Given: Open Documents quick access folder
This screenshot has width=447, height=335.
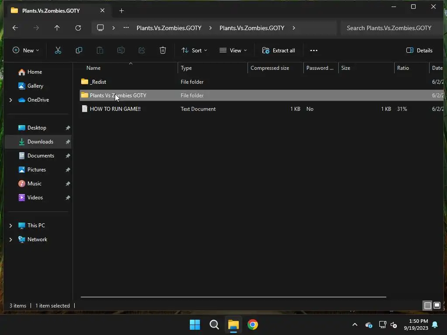Looking at the screenshot, I should pyautogui.click(x=41, y=156).
